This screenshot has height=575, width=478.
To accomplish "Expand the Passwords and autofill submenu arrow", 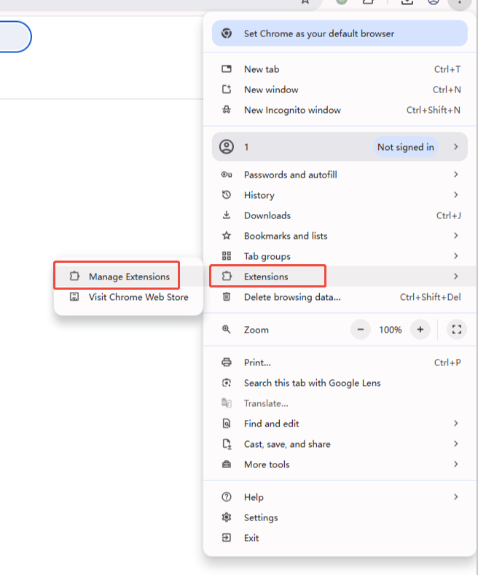I will pyautogui.click(x=455, y=175).
